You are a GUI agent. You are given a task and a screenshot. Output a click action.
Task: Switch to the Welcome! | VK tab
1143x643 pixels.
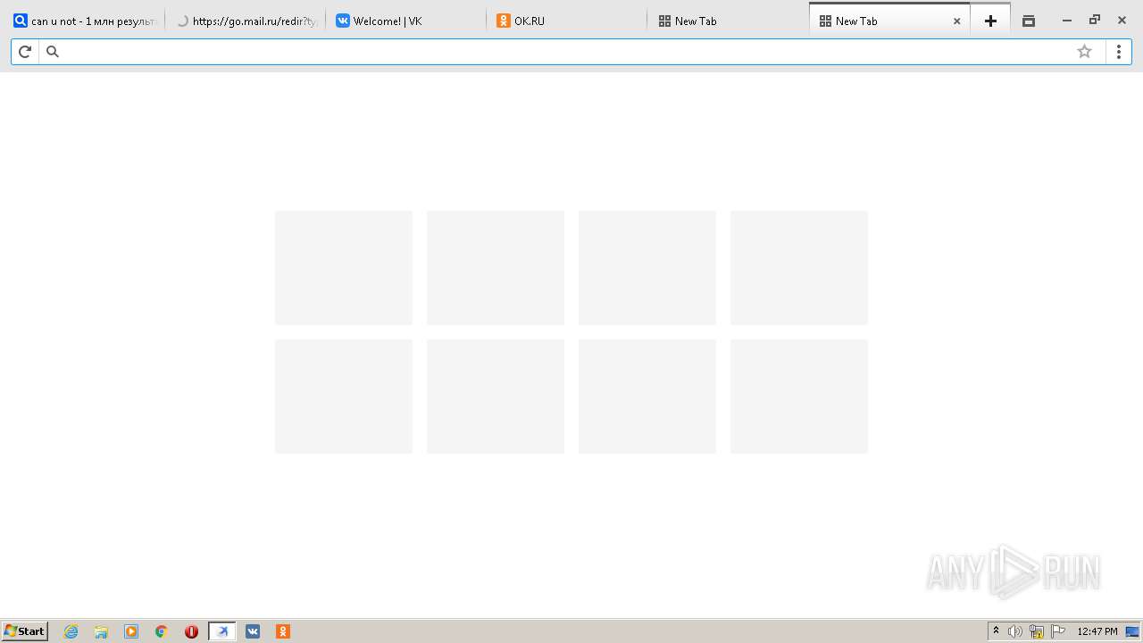[406, 21]
